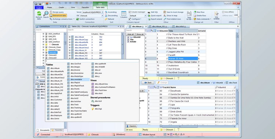Switch to the Create ribbon tab
Screen dimensions: 275x139
61,8
